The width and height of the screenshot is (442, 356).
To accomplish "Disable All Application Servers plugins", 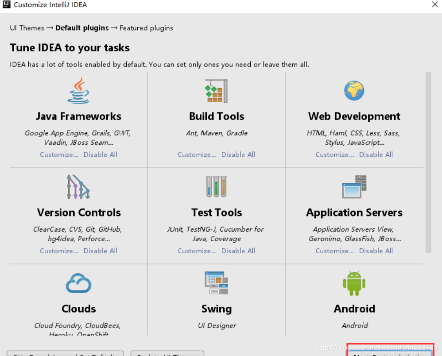I will pyautogui.click(x=376, y=251).
